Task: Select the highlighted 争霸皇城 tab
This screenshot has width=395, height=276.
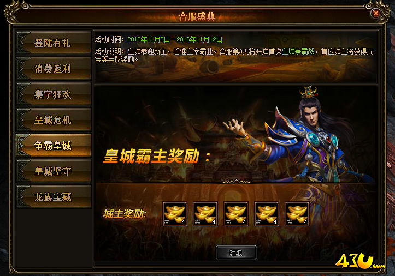Action: [54, 146]
